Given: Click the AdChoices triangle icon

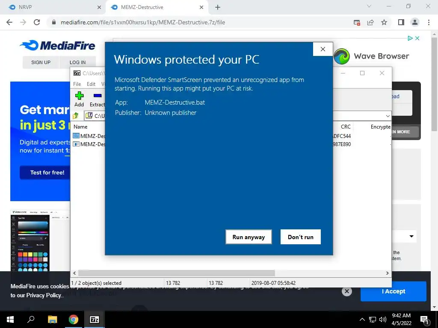Looking at the screenshot, I should [410, 38].
